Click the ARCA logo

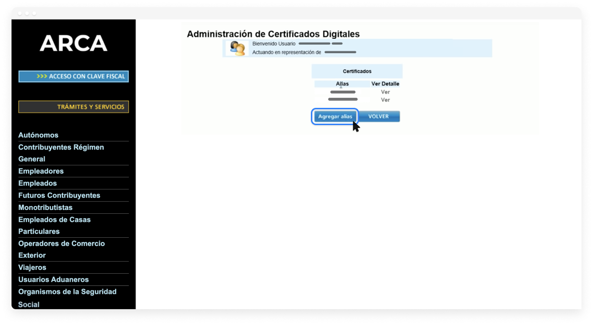(x=73, y=43)
